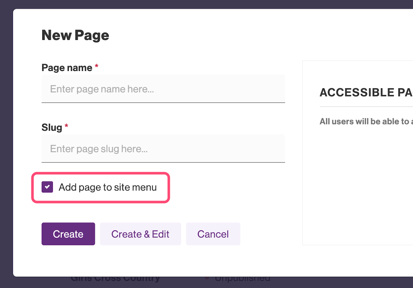Click the red asterisk next to Page name
The width and height of the screenshot is (413, 288).
[96, 67]
